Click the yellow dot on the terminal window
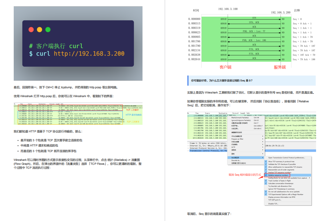336x221 pixels. pyautogui.click(x=40, y=29)
